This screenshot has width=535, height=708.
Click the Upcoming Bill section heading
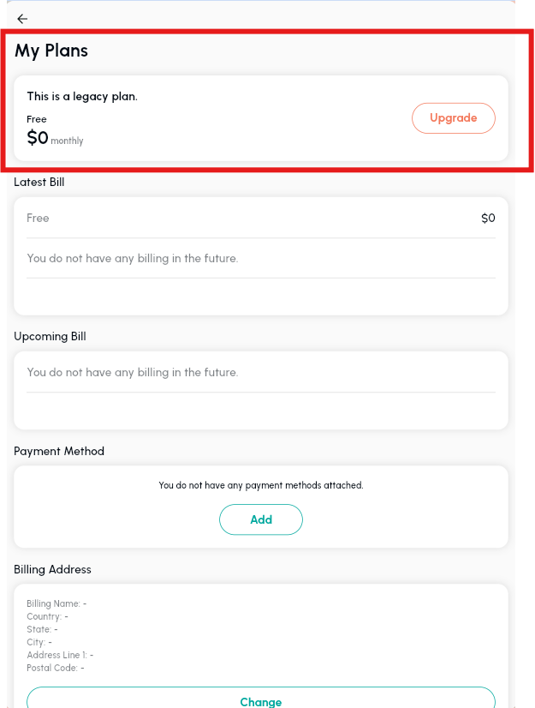tap(50, 336)
